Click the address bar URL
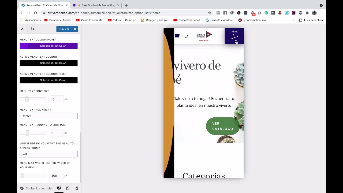The image size is (343, 193). [x=104, y=13]
